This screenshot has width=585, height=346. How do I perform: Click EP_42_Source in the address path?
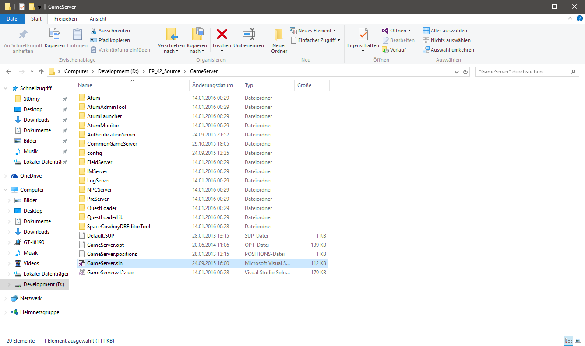[164, 71]
